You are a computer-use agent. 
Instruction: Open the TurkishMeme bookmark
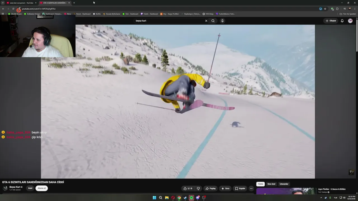[x=225, y=14]
